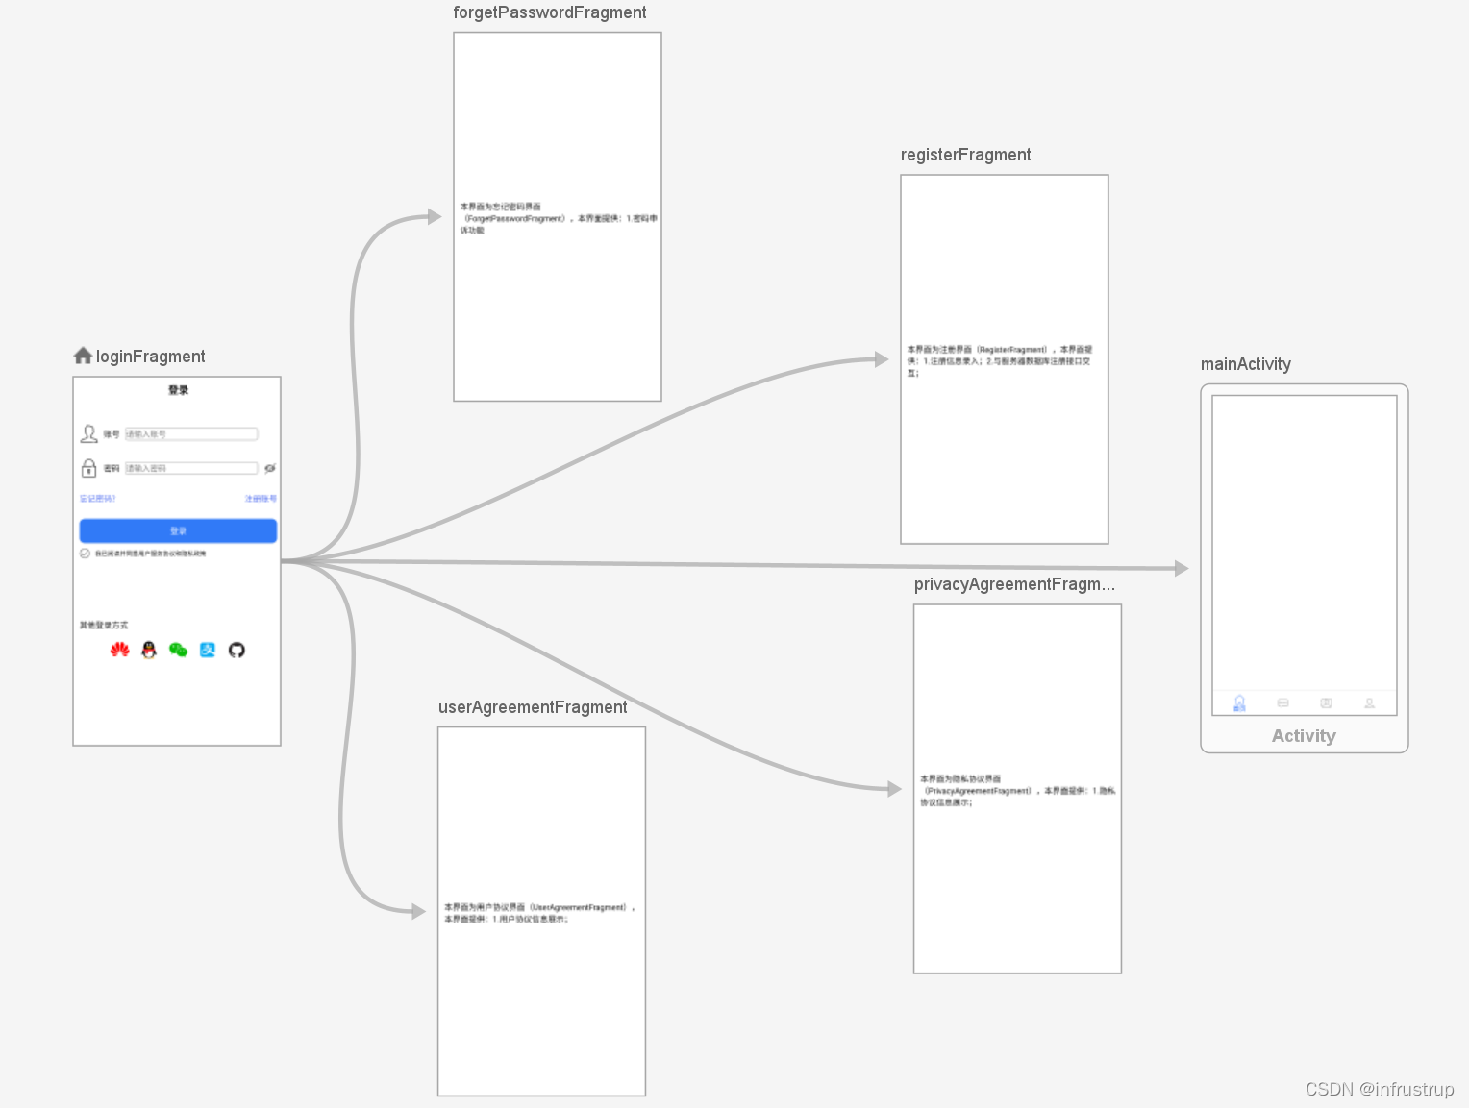
Task: Click the loginFragment label
Action: tap(150, 357)
